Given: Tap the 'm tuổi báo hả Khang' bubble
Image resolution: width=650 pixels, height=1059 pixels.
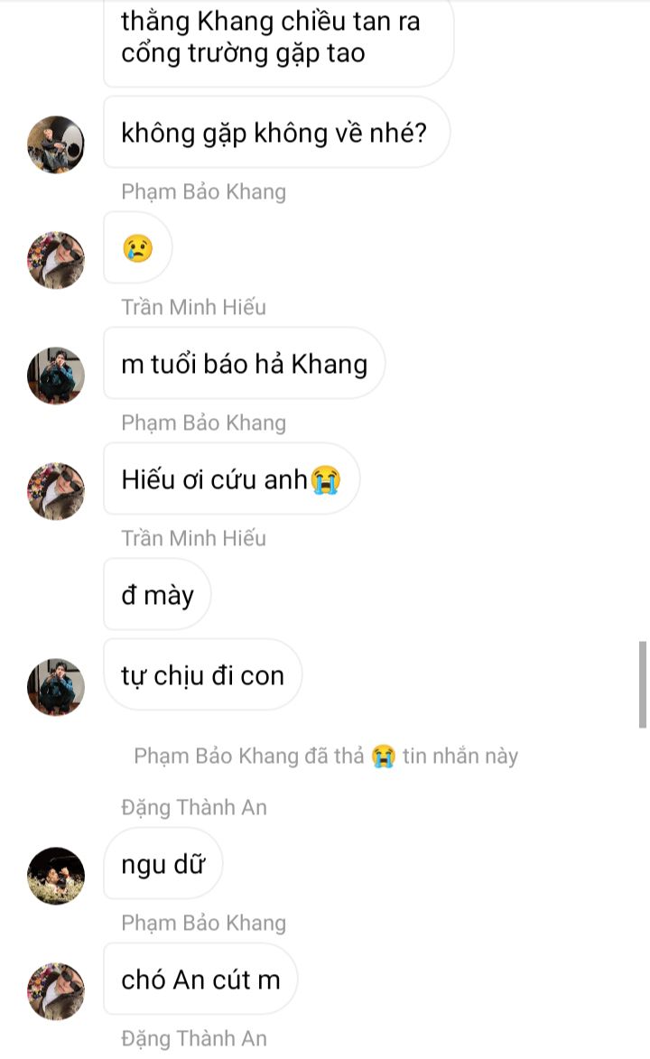Looking at the screenshot, I should pyautogui.click(x=244, y=363).
